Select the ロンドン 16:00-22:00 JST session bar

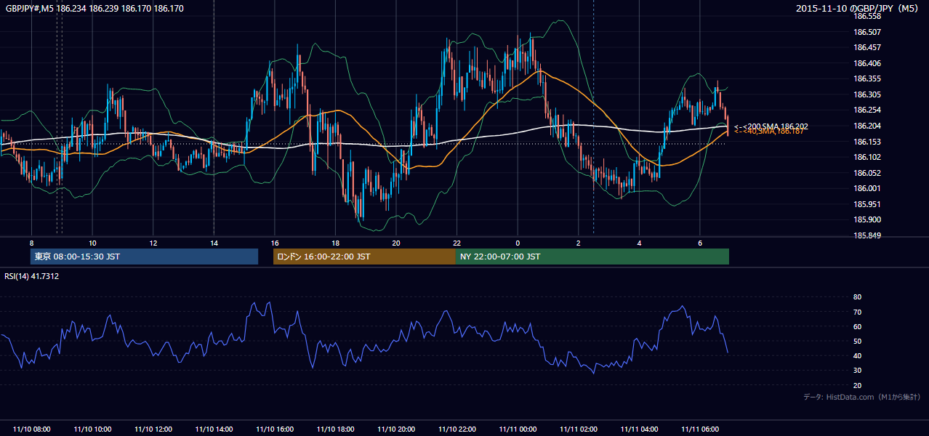364,257
